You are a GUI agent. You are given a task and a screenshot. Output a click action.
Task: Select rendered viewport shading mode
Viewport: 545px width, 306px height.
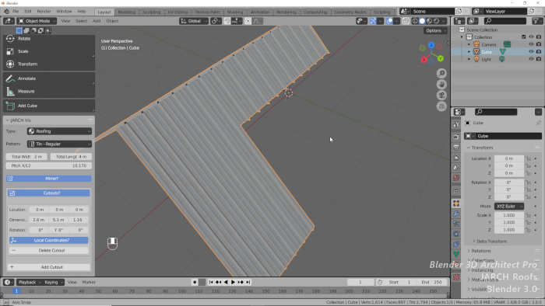(x=437, y=21)
